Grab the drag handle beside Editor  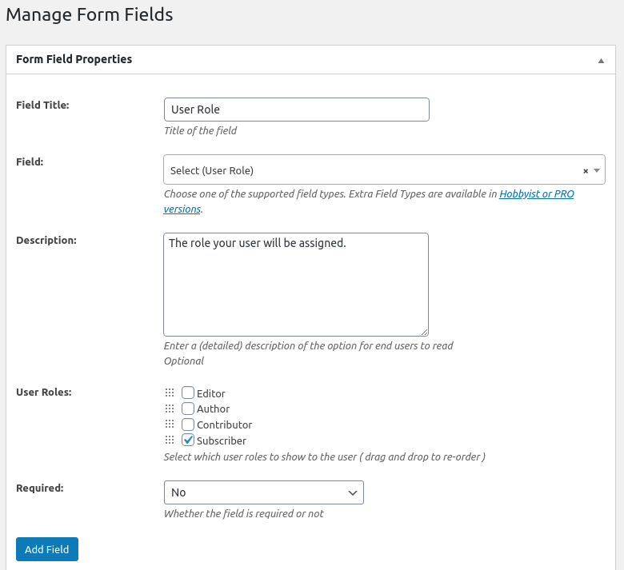[x=169, y=393]
